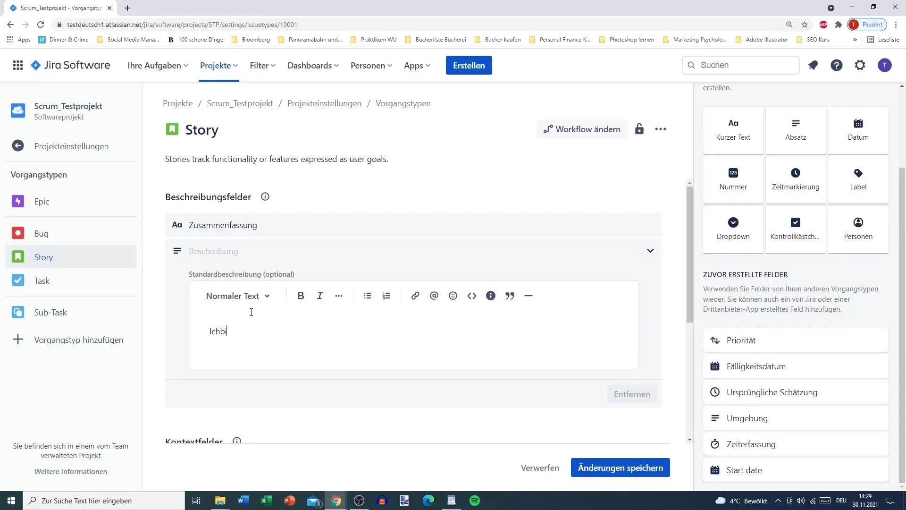The image size is (906, 510).
Task: Open Jira settings gear
Action: (x=860, y=65)
